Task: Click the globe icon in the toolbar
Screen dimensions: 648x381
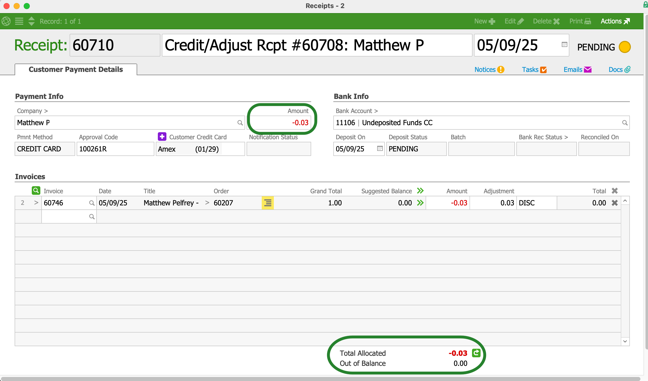Action: coord(6,21)
